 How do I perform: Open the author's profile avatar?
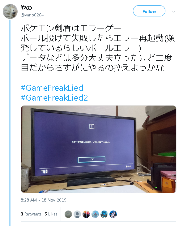10,11
